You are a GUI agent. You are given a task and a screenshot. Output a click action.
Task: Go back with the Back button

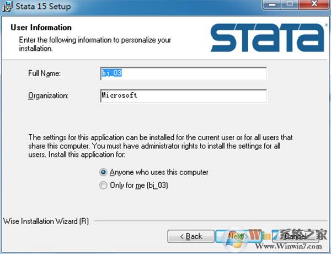(x=190, y=236)
